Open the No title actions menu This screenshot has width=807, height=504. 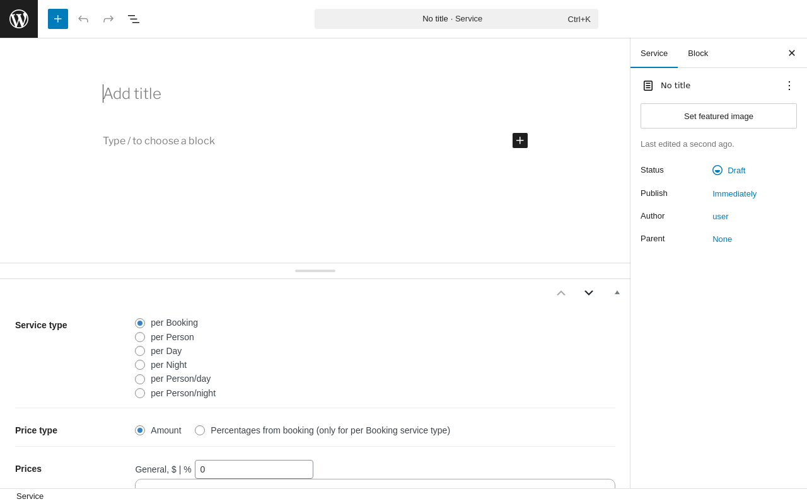coord(789,86)
